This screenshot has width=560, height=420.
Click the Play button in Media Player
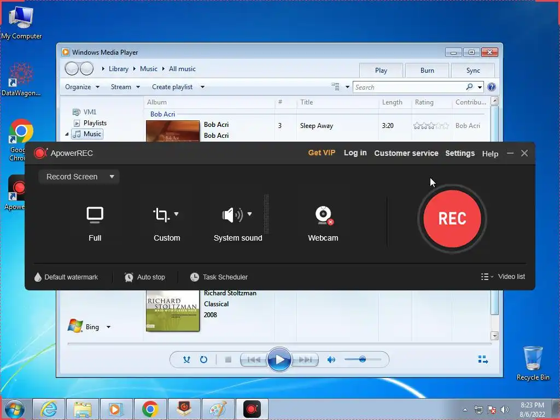point(279,359)
